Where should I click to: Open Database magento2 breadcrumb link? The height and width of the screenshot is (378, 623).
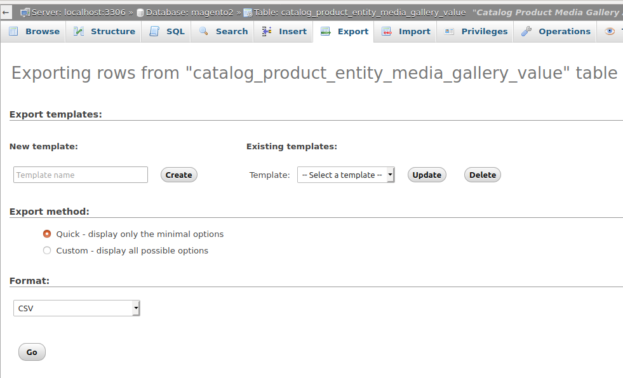click(x=189, y=12)
